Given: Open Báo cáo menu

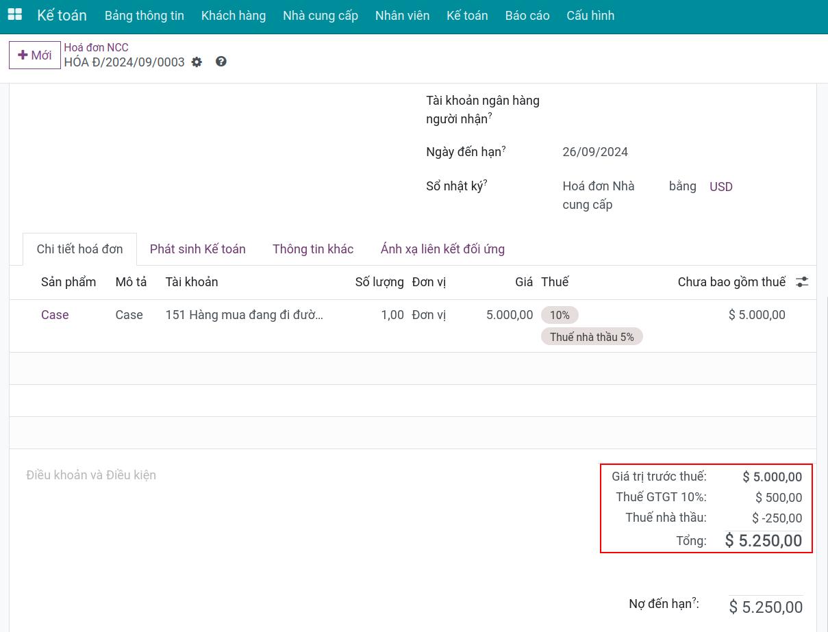Looking at the screenshot, I should tap(527, 16).
